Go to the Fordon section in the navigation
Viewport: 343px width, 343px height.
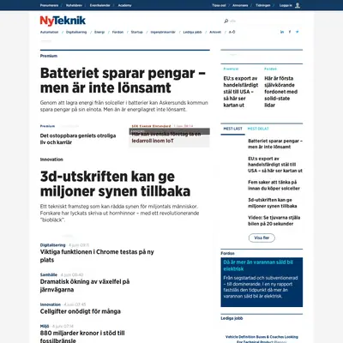pyautogui.click(x=117, y=32)
